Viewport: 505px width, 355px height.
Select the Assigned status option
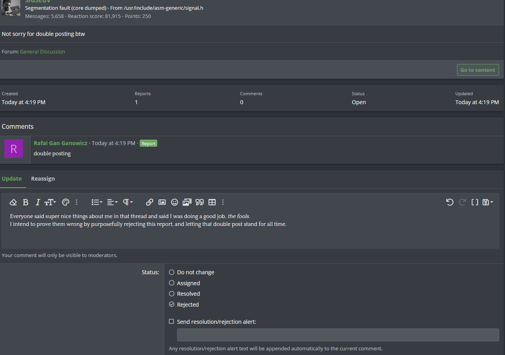pos(172,283)
